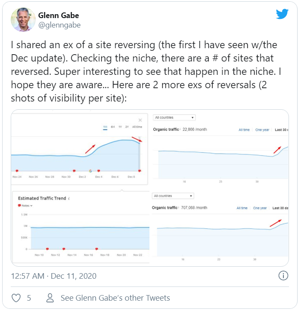Select All time in lower traffic chart

click(x=242, y=208)
